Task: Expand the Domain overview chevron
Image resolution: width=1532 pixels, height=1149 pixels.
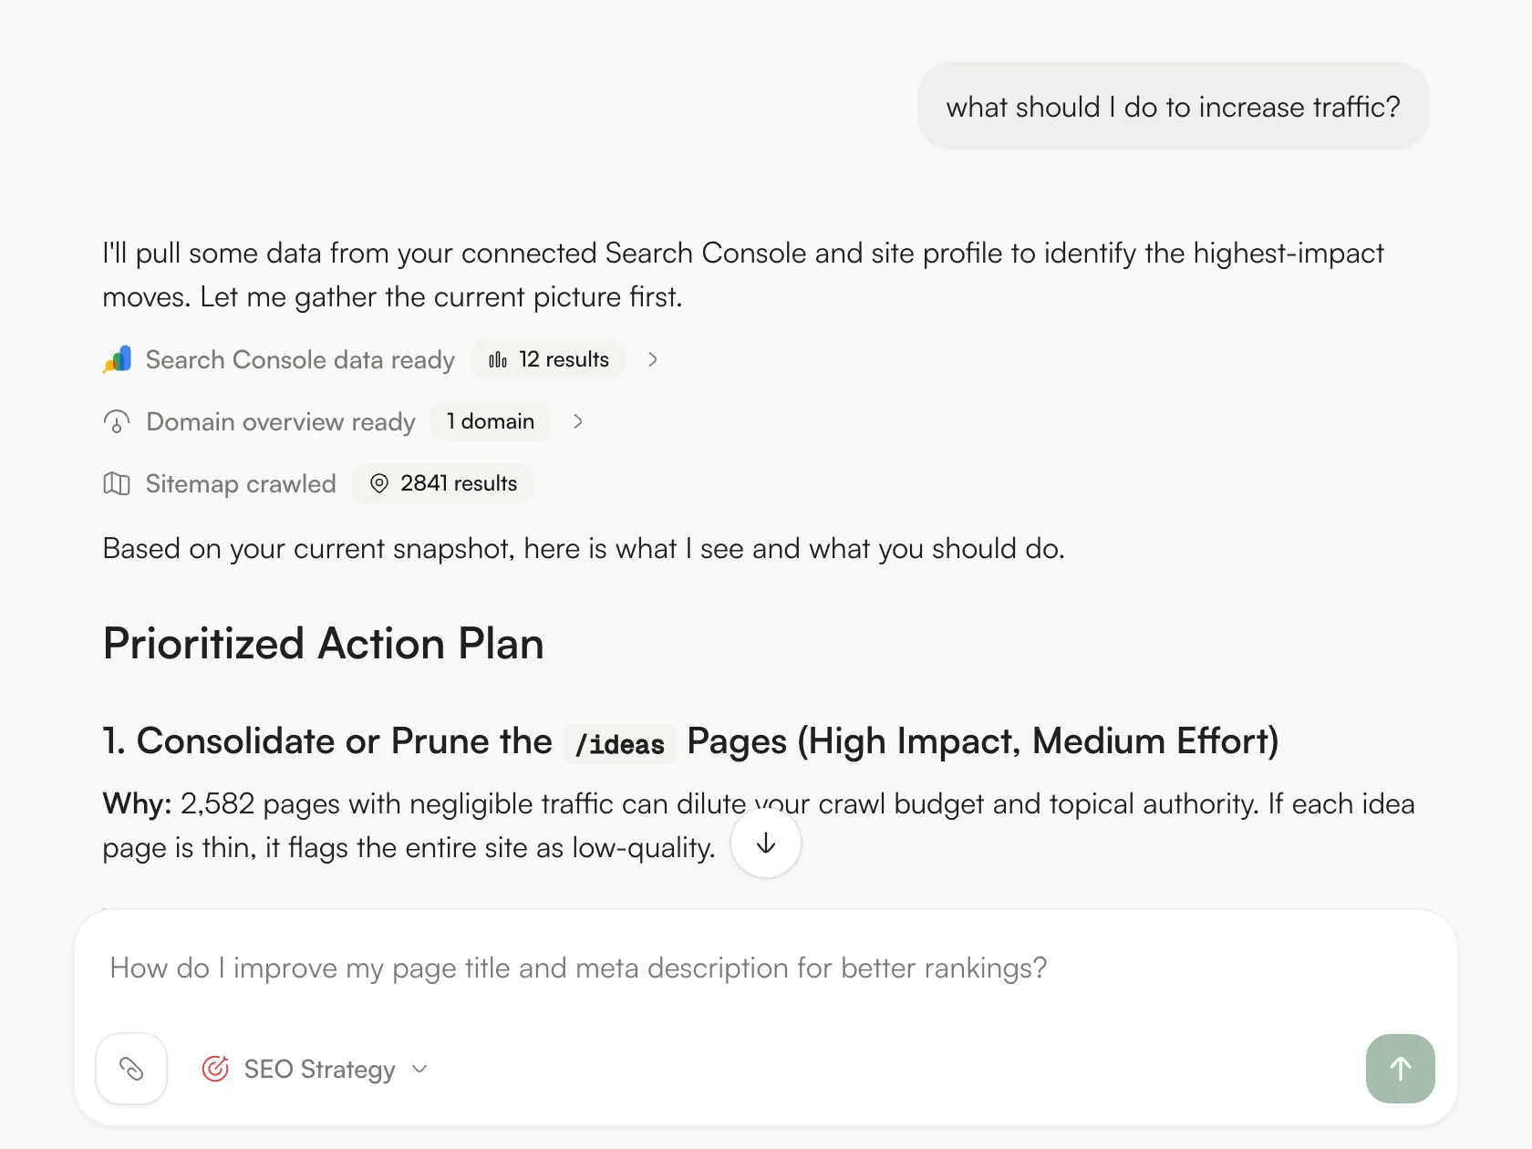Action: click(x=578, y=421)
